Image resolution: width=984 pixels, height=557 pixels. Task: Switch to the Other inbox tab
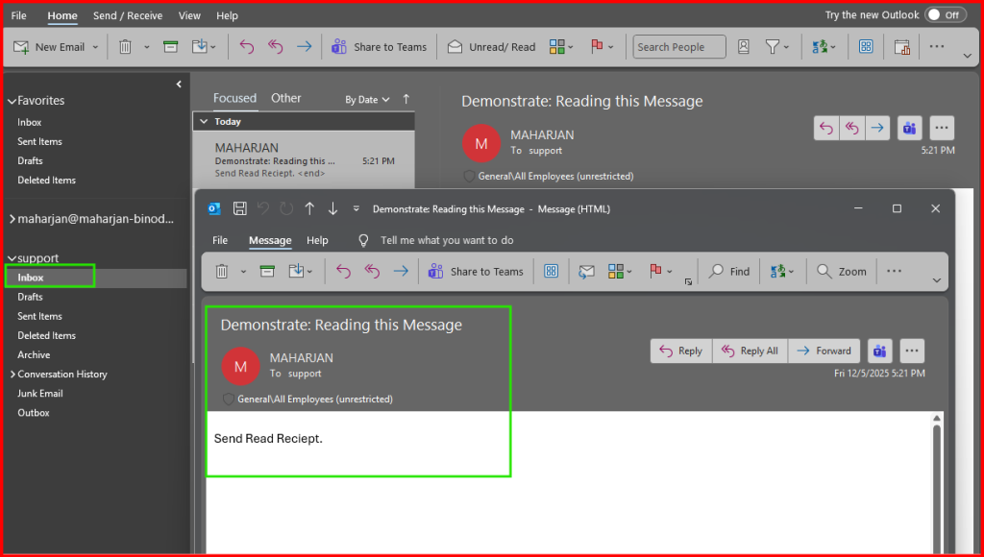(285, 98)
